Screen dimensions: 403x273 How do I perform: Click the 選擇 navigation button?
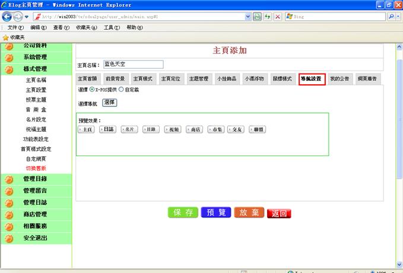point(110,103)
